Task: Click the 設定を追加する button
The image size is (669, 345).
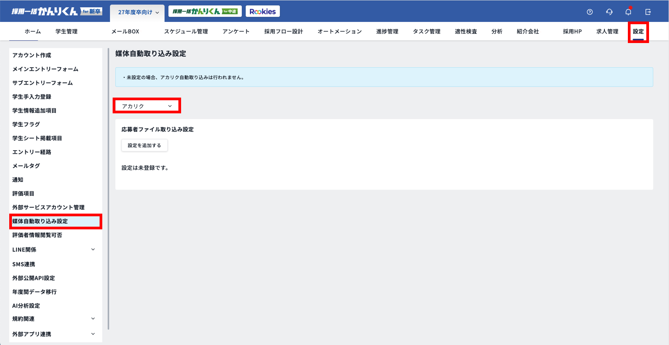Action: click(x=145, y=146)
